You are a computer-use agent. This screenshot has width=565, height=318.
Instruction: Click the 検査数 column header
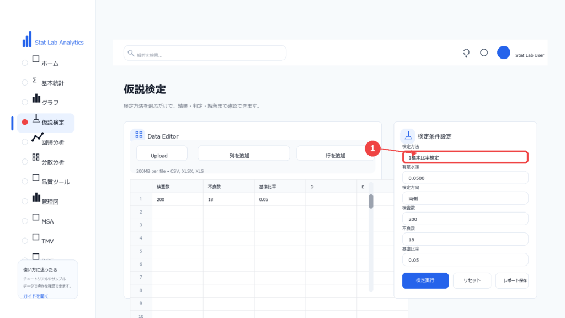177,187
